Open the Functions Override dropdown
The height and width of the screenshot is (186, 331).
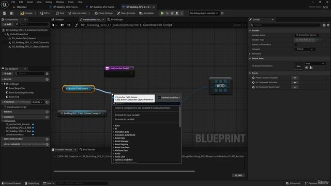[38, 102]
